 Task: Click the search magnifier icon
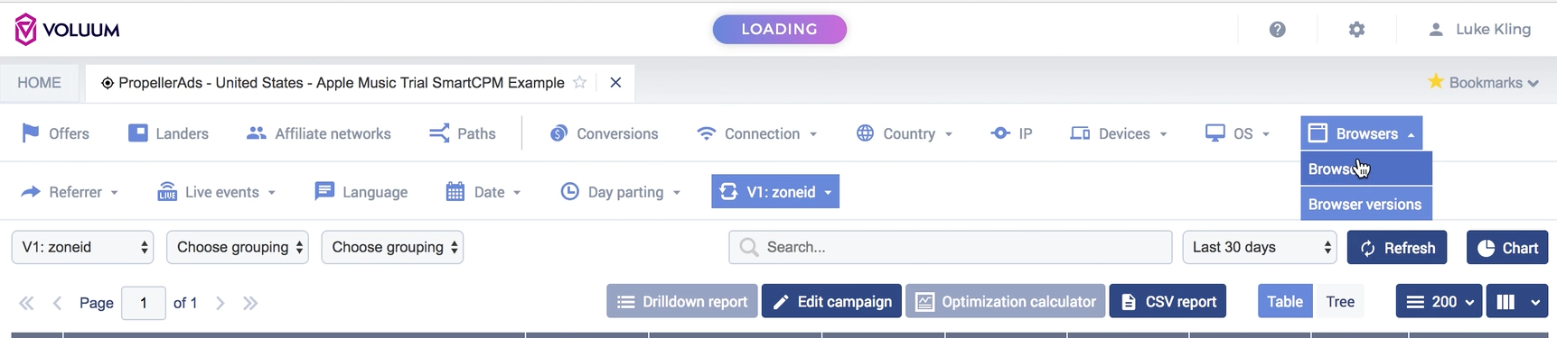coord(748,247)
